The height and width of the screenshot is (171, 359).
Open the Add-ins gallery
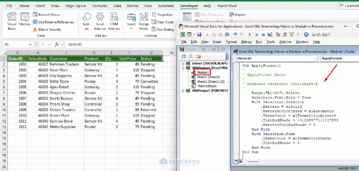point(87,21)
